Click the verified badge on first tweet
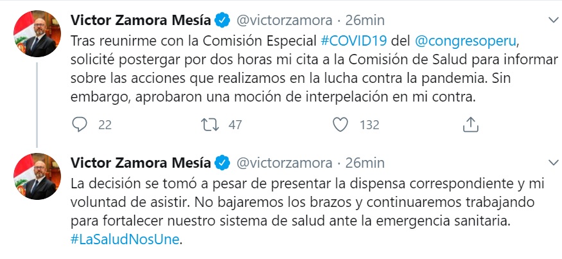562x259 pixels. pyautogui.click(x=223, y=18)
